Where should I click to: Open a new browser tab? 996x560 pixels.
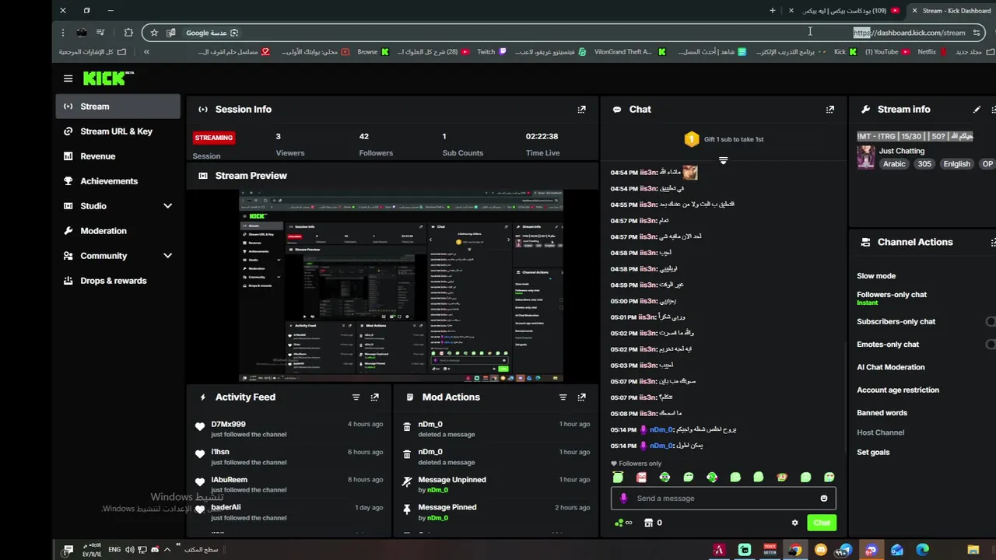point(772,11)
